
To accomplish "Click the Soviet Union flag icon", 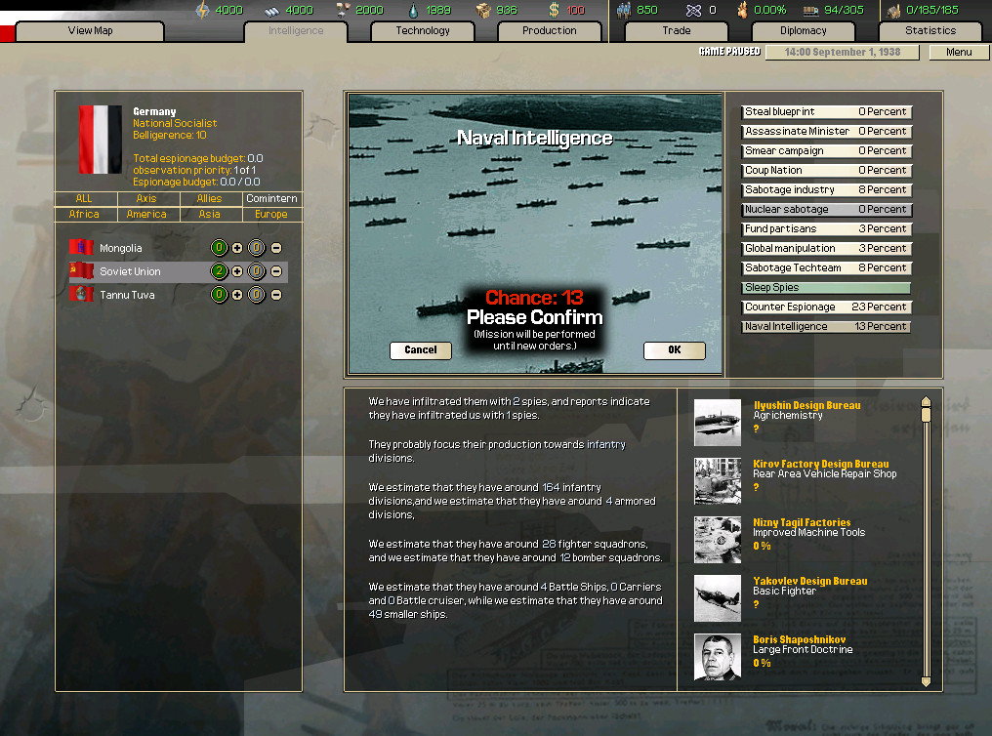I will point(82,270).
